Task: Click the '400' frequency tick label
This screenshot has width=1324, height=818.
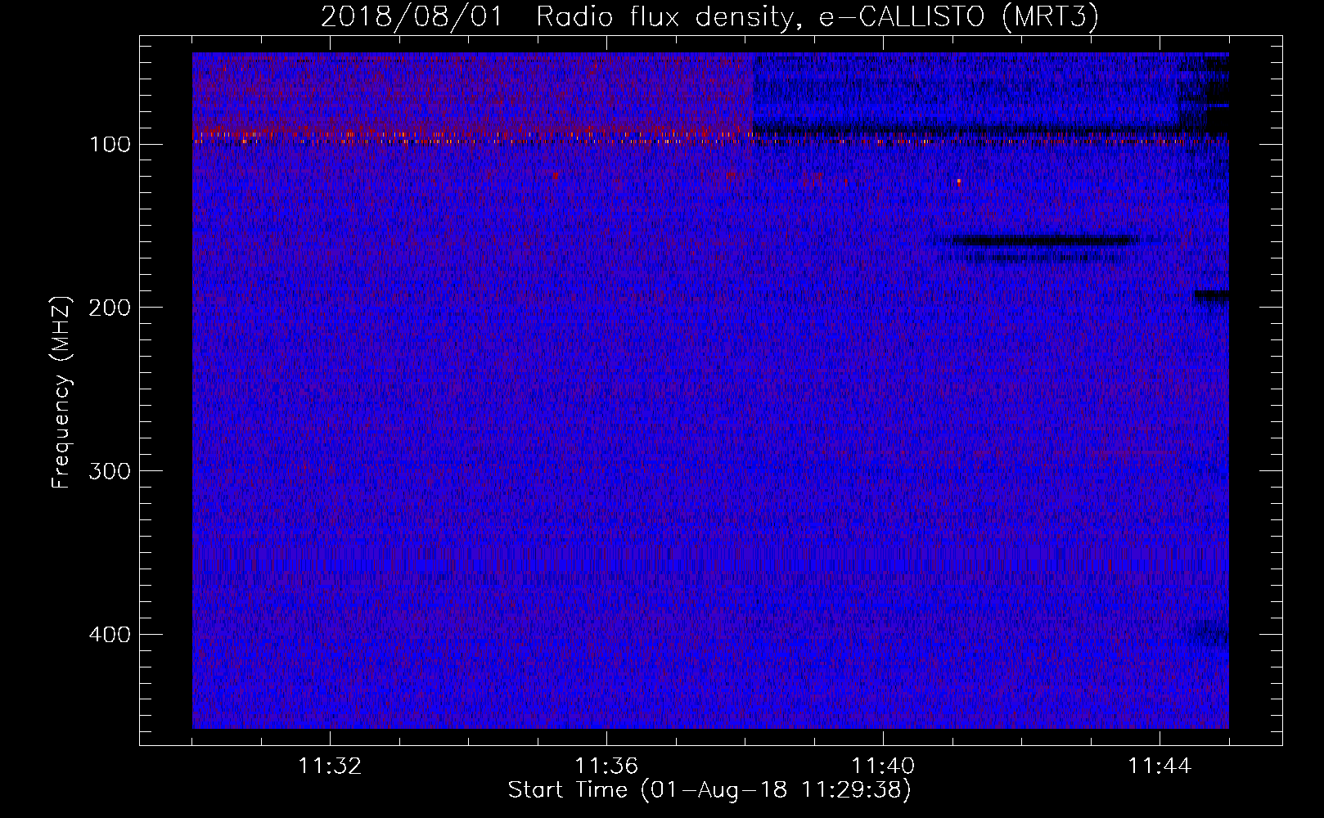Action: [110, 635]
